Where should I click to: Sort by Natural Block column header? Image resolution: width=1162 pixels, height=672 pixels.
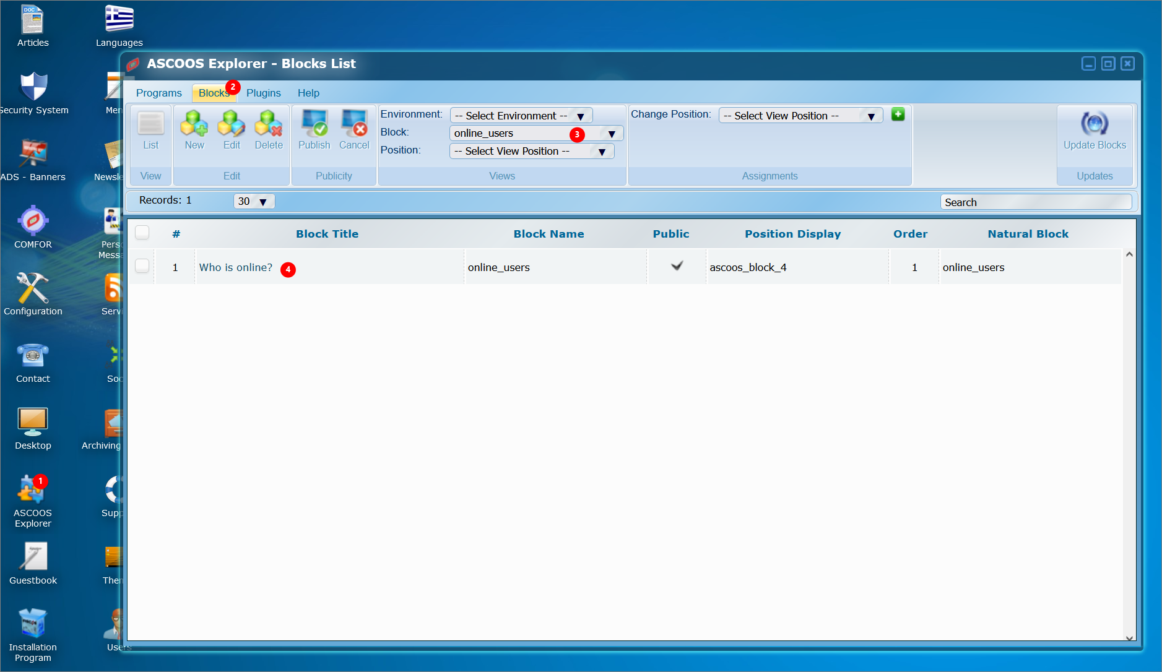click(x=1028, y=234)
